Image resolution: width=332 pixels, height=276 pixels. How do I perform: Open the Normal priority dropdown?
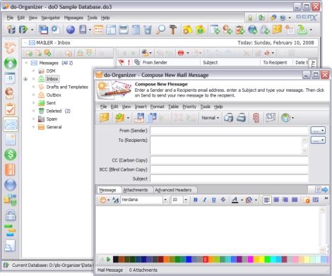point(211,118)
